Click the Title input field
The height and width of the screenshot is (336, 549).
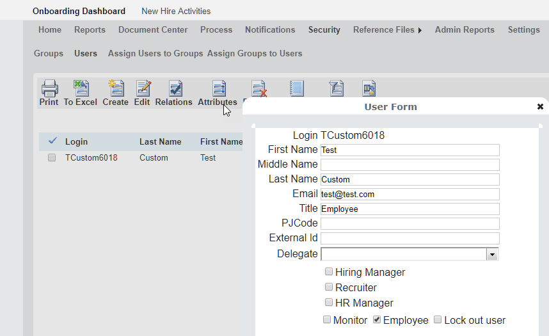[x=410, y=209]
